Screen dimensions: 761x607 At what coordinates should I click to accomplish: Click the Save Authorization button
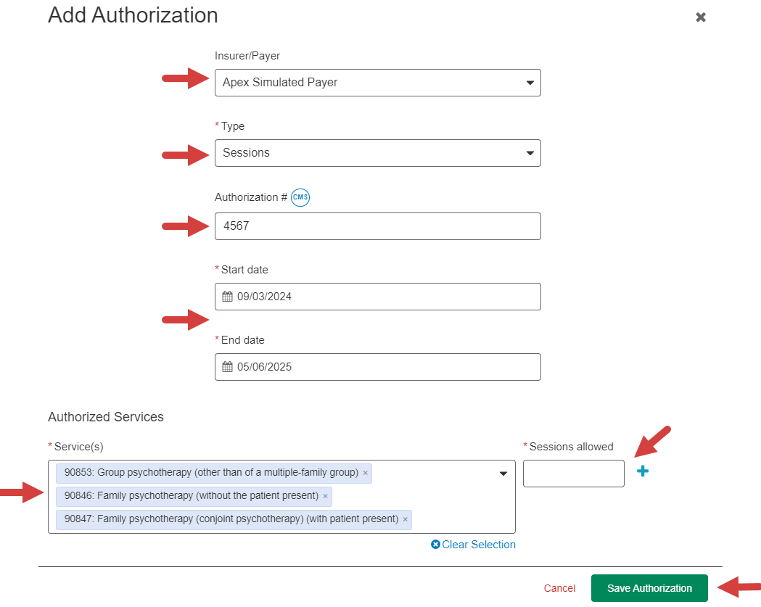[649, 588]
